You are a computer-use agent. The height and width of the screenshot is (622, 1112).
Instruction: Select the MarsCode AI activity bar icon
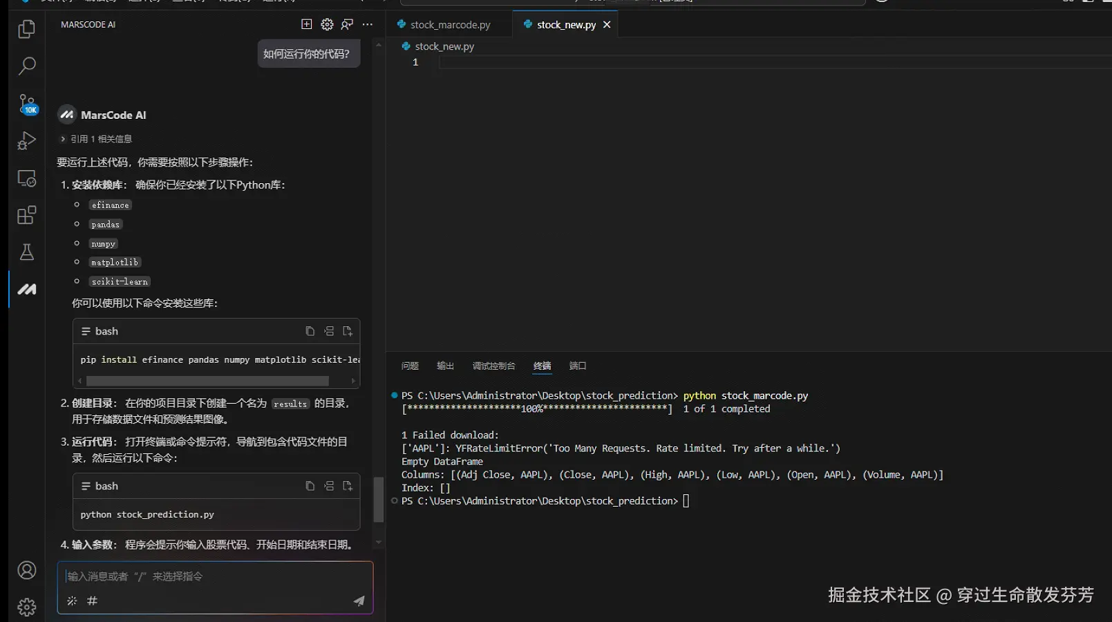pos(26,290)
